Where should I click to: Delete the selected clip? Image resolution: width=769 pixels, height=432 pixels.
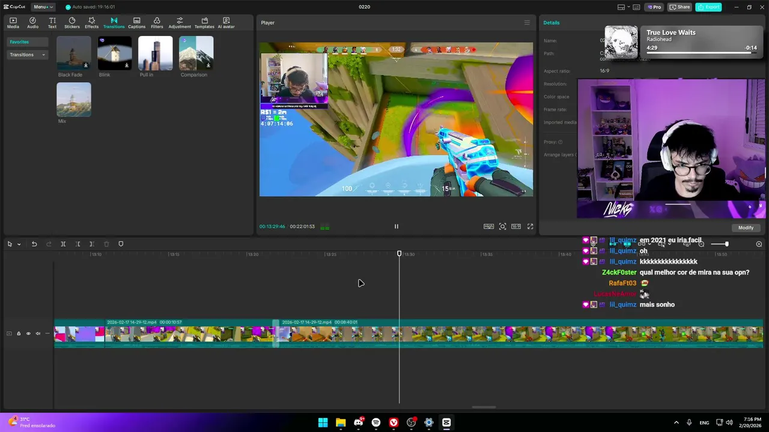coord(106,244)
